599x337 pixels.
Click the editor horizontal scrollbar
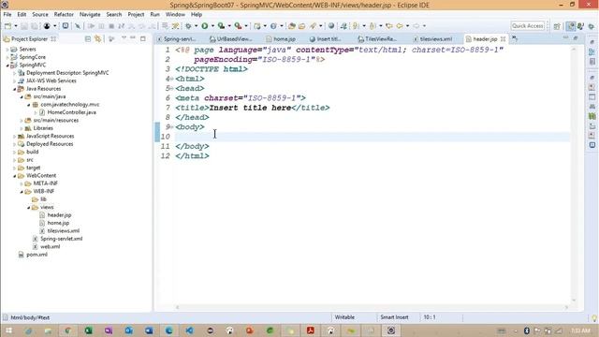coord(373,307)
